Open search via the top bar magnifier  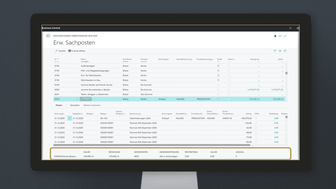[x=290, y=28]
